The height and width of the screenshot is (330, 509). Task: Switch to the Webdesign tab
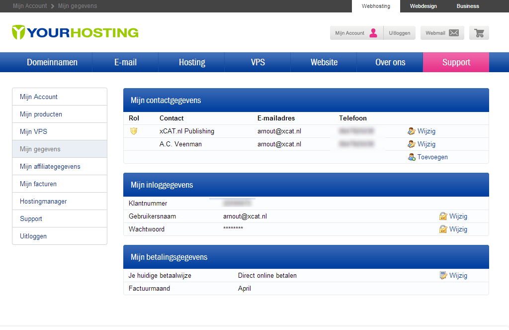[423, 6]
